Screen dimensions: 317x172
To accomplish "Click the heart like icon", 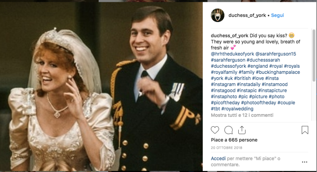I will (215, 130).
